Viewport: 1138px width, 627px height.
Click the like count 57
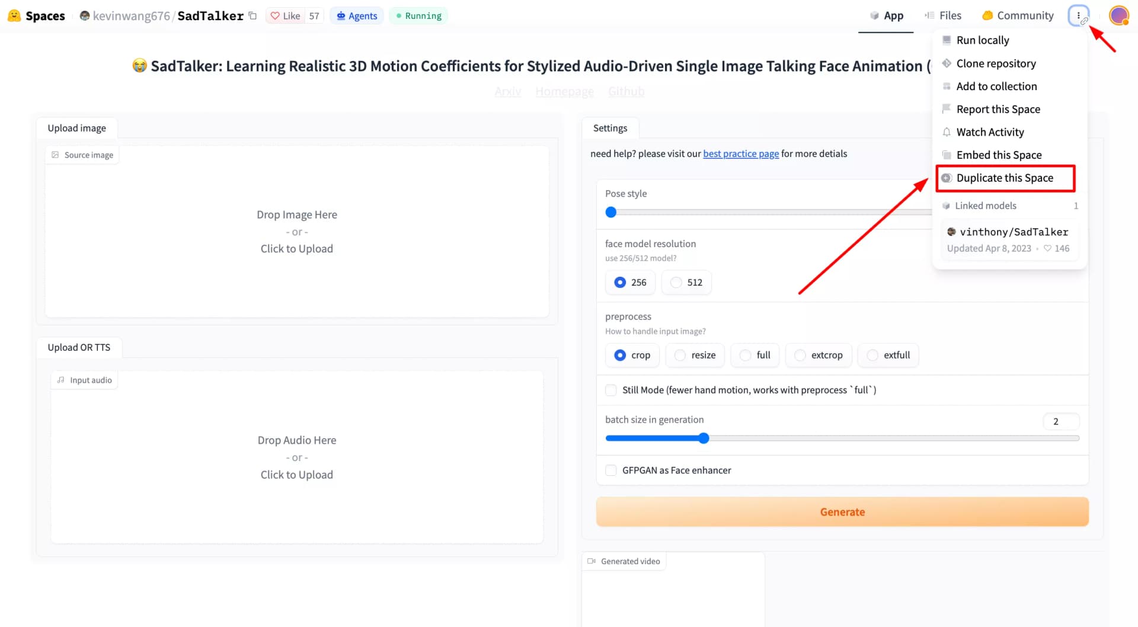click(x=314, y=16)
